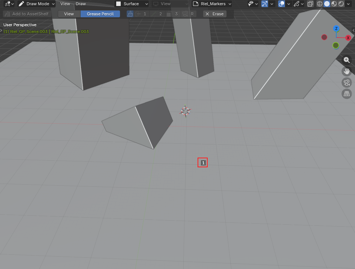The width and height of the screenshot is (355, 269).
Task: Toggle viewport overlays on or off
Action: (282, 4)
